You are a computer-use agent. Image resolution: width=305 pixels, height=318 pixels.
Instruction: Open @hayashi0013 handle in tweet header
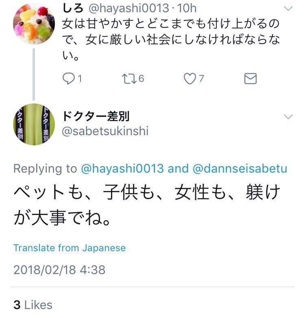(129, 8)
